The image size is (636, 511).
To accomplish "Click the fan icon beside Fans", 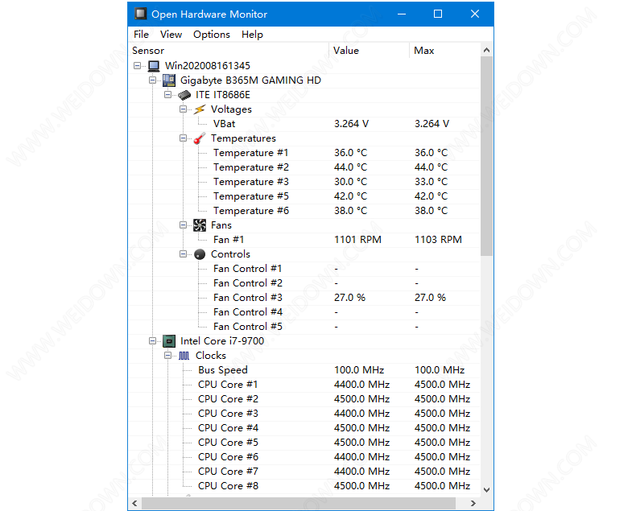I will [200, 225].
